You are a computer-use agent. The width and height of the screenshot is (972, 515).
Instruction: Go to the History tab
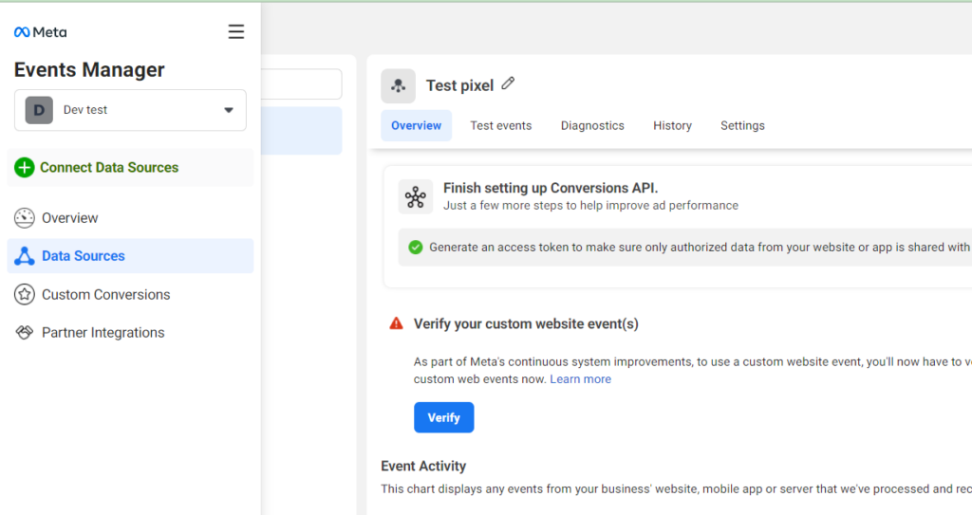(672, 126)
